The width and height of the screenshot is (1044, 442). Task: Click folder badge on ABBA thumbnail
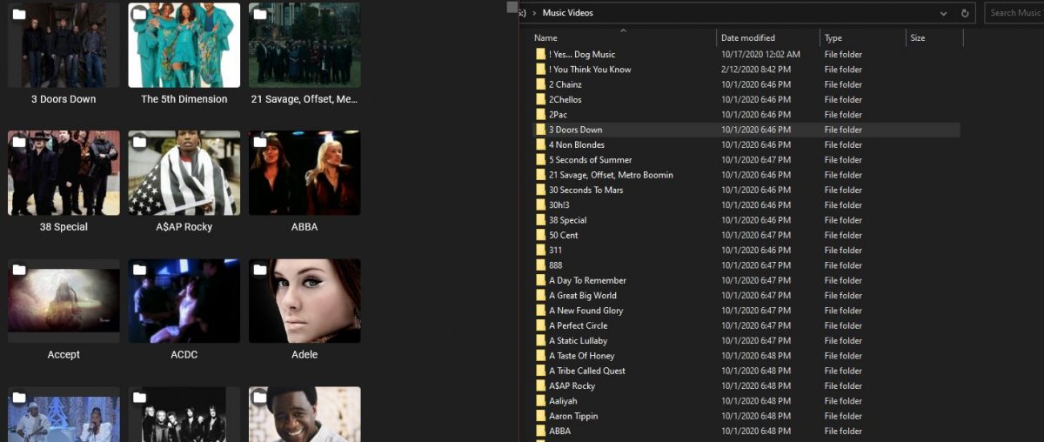[260, 142]
